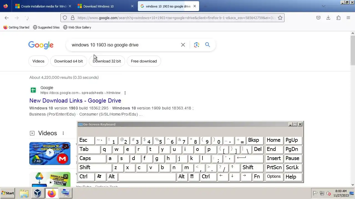Open the list all tabs dropdown arrow
This screenshot has height=199, width=355.
click(x=323, y=6)
